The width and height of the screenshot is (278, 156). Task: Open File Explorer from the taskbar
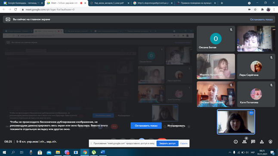tap(58, 152)
